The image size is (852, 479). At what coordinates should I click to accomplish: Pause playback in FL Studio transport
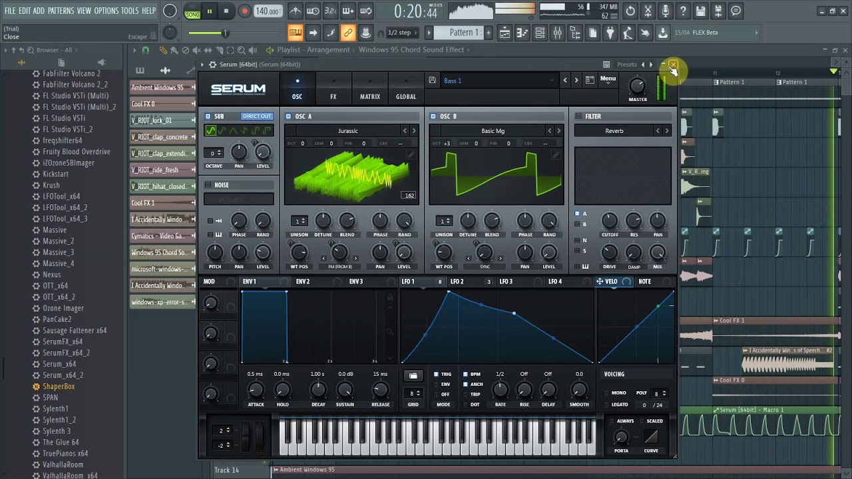209,11
